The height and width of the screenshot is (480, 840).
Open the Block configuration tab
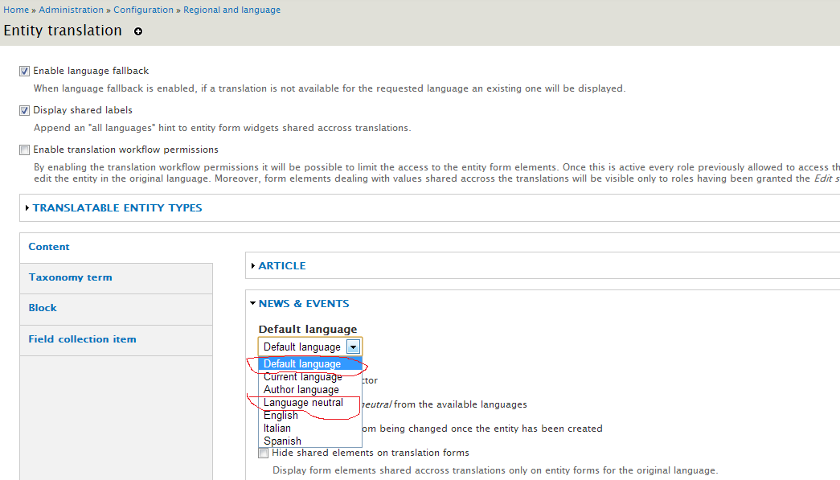point(43,307)
